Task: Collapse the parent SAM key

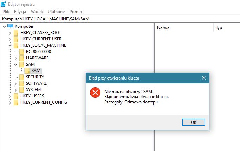Action: (15, 64)
